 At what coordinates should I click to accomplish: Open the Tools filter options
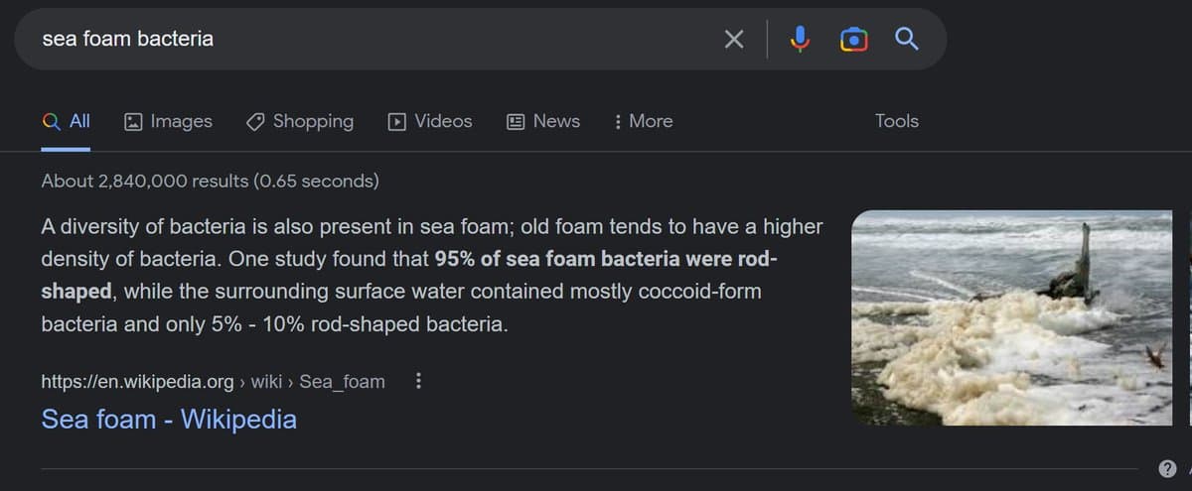pyautogui.click(x=896, y=121)
